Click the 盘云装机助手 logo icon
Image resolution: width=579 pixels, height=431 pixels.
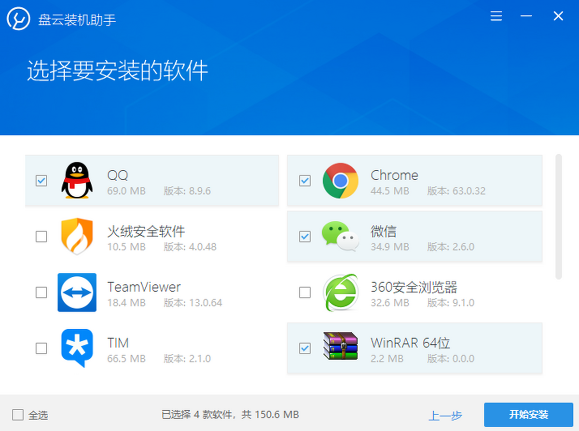(19, 18)
